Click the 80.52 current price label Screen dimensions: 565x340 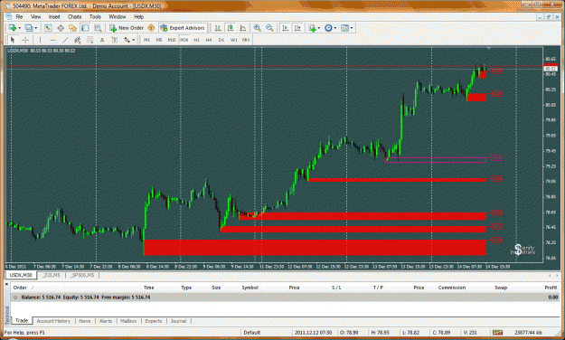pyautogui.click(x=550, y=69)
